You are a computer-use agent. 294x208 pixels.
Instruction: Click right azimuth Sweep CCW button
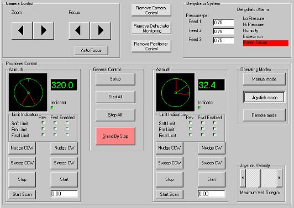pos(170,163)
